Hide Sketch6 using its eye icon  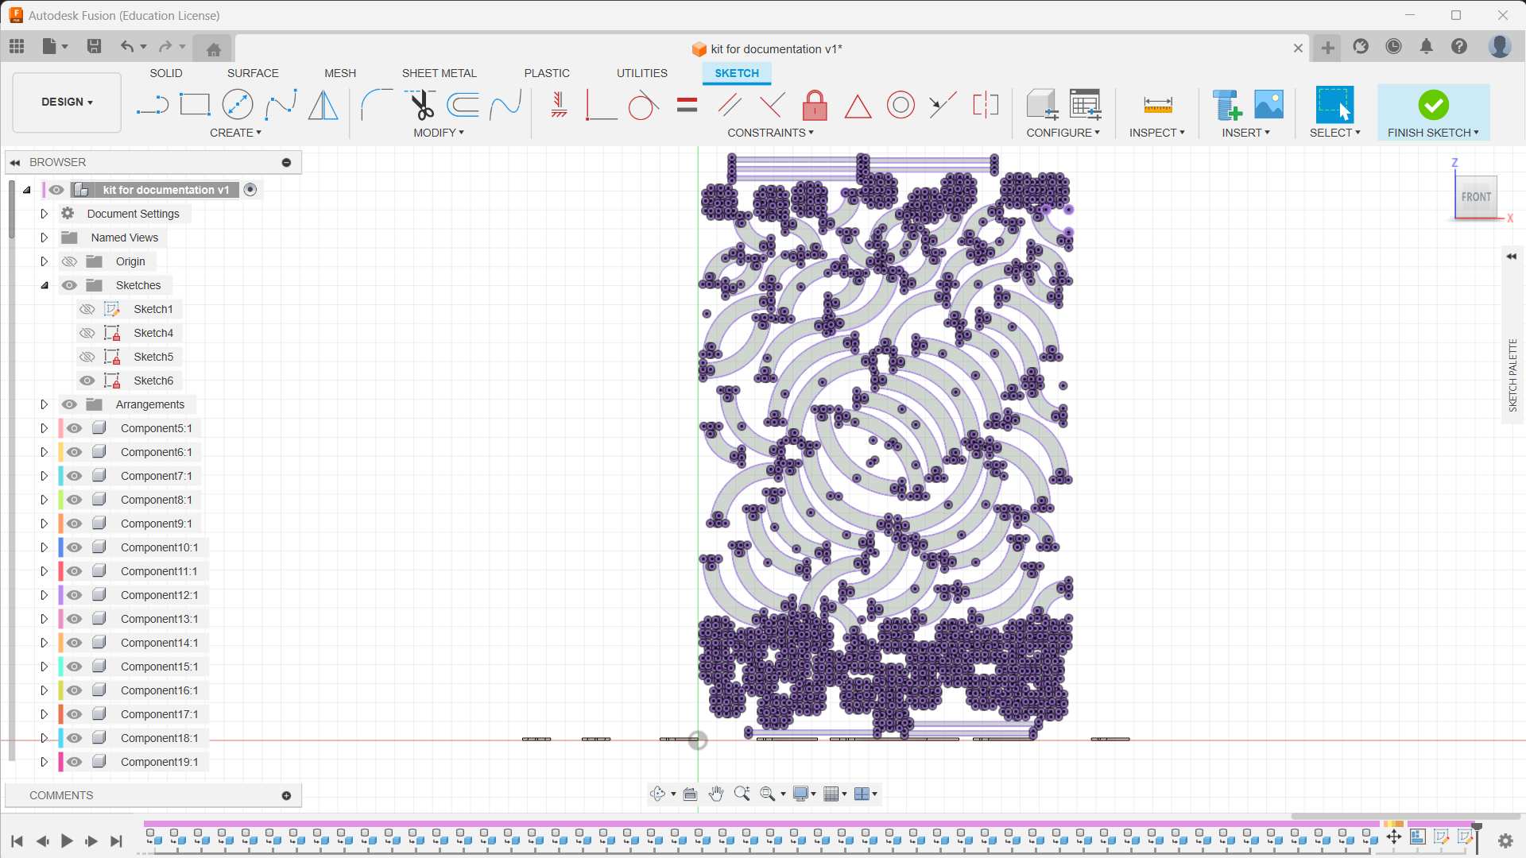(x=87, y=381)
